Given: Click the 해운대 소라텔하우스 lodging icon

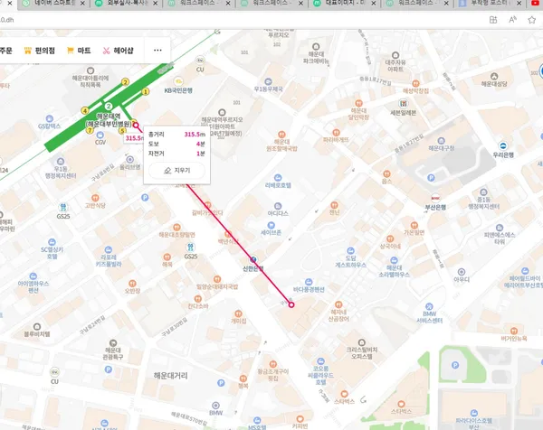Looking at the screenshot, I should pyautogui.click(x=394, y=260).
